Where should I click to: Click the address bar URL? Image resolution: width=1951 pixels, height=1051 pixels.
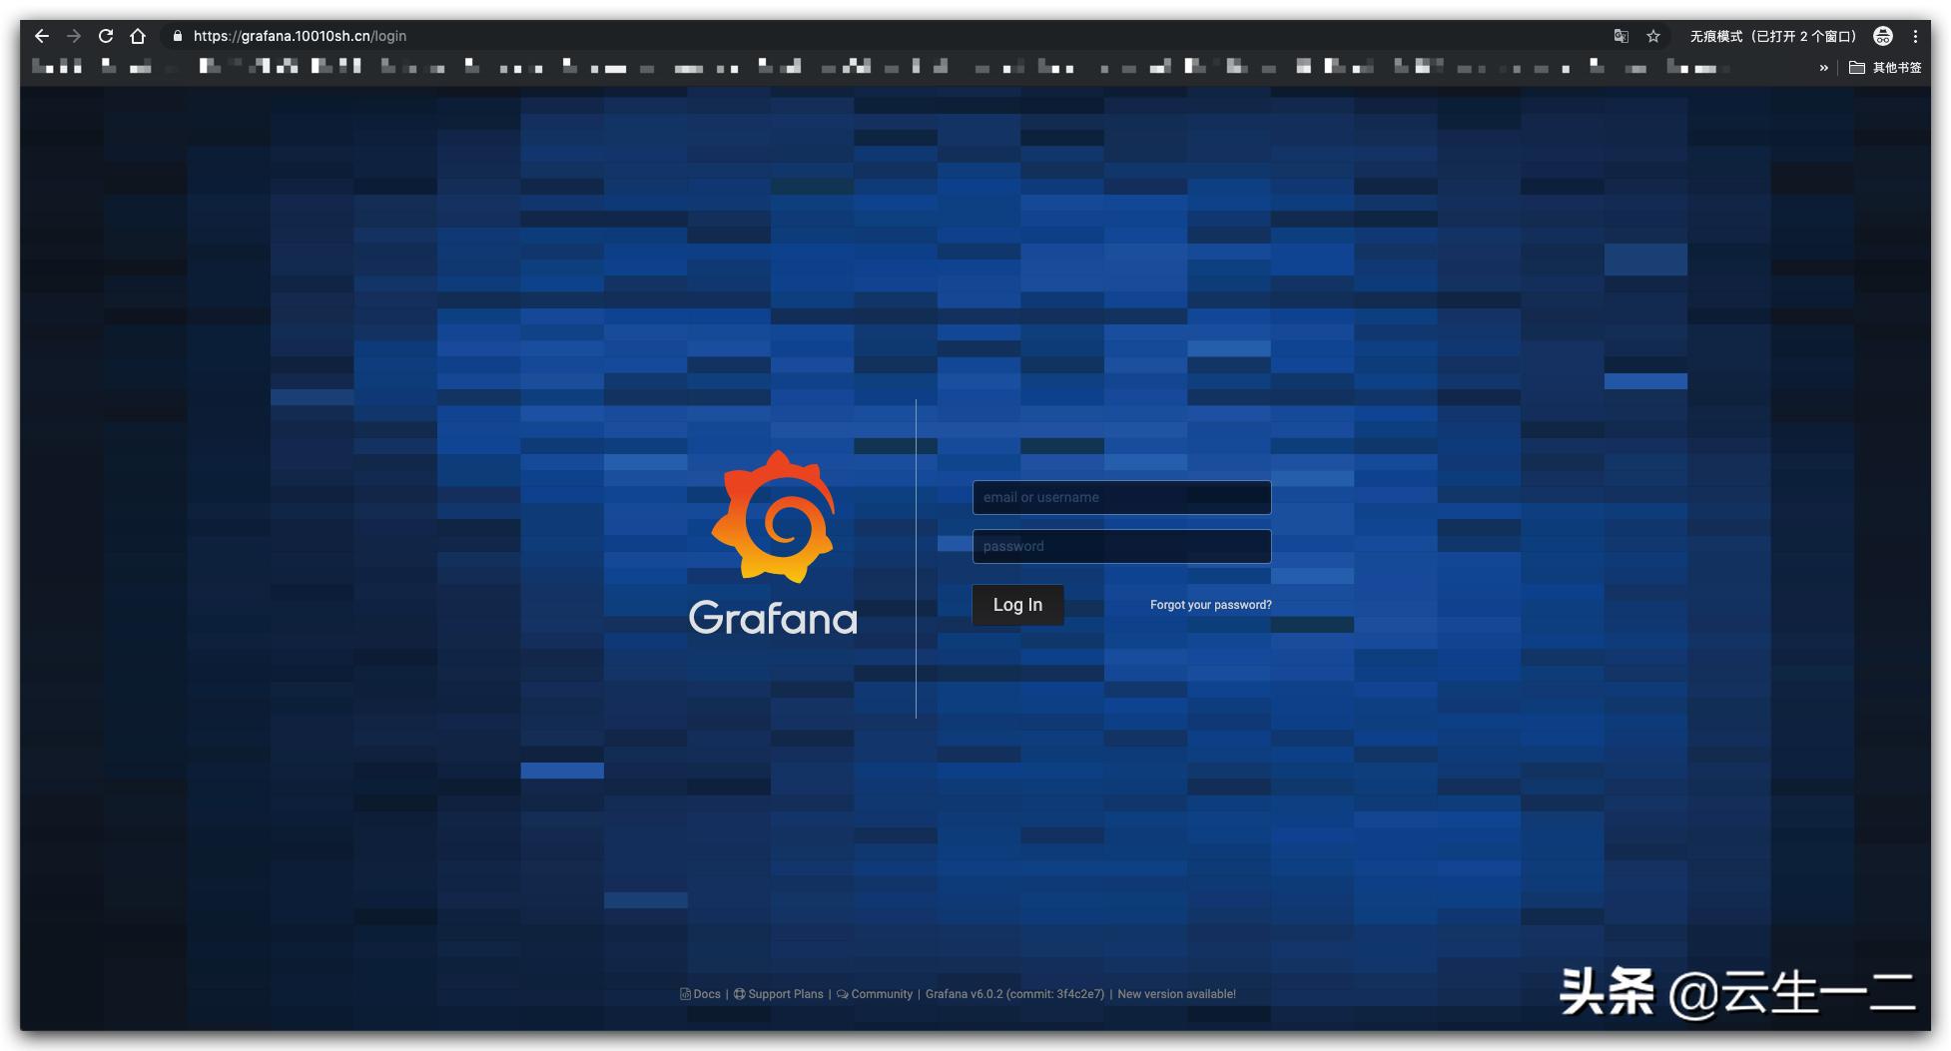[x=300, y=36]
